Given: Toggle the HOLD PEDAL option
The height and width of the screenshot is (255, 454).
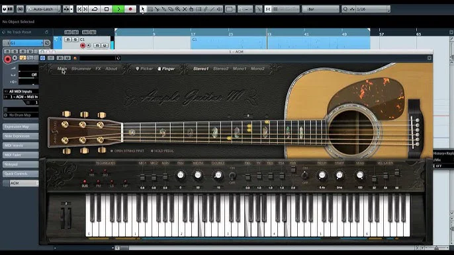Looking at the screenshot, I should pos(162,151).
